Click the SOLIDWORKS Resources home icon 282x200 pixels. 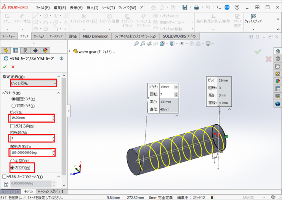[x=277, y=51]
